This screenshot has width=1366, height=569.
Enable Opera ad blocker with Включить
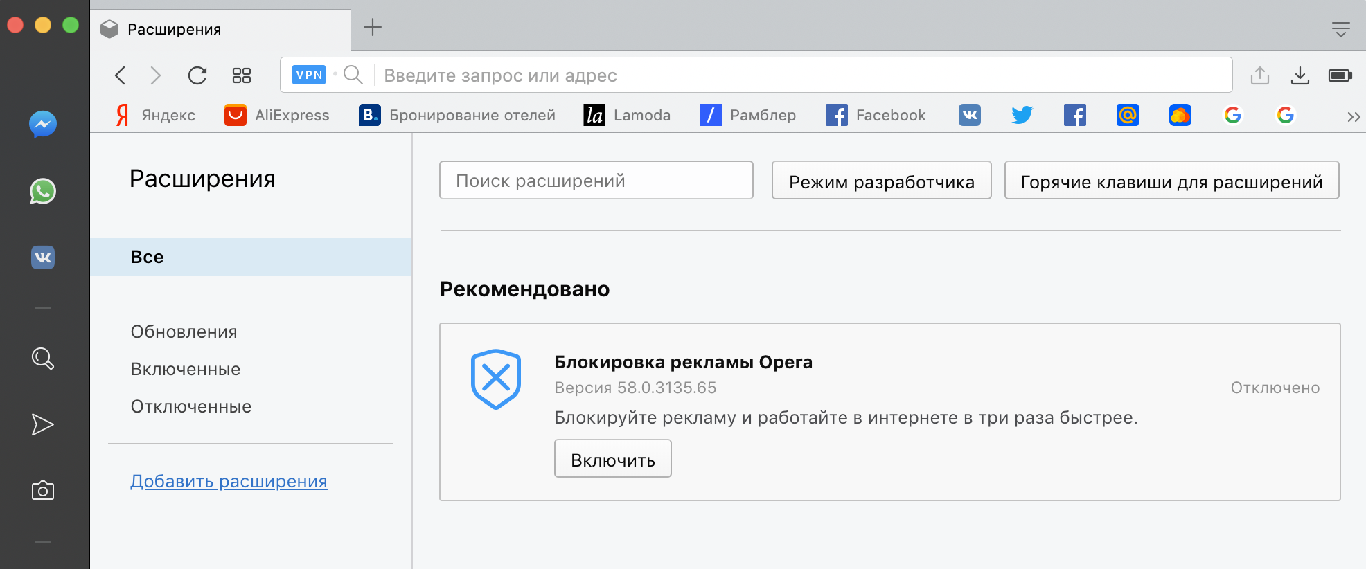[x=612, y=459]
